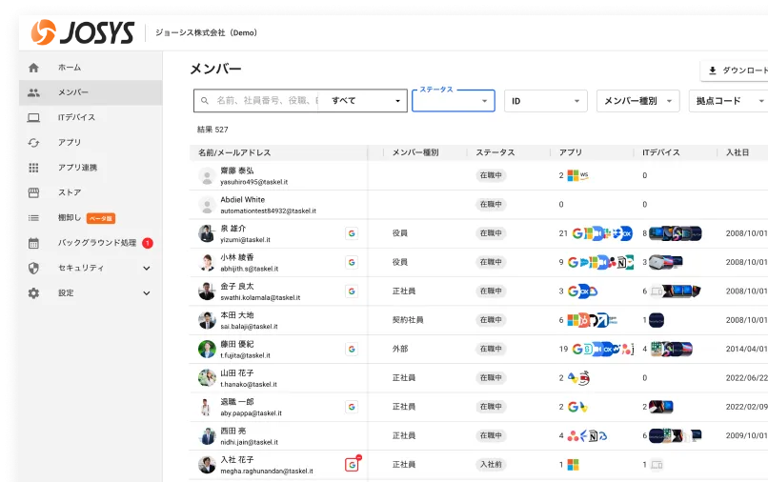
Task: Open the ステータス filter dropdown
Action: (453, 100)
